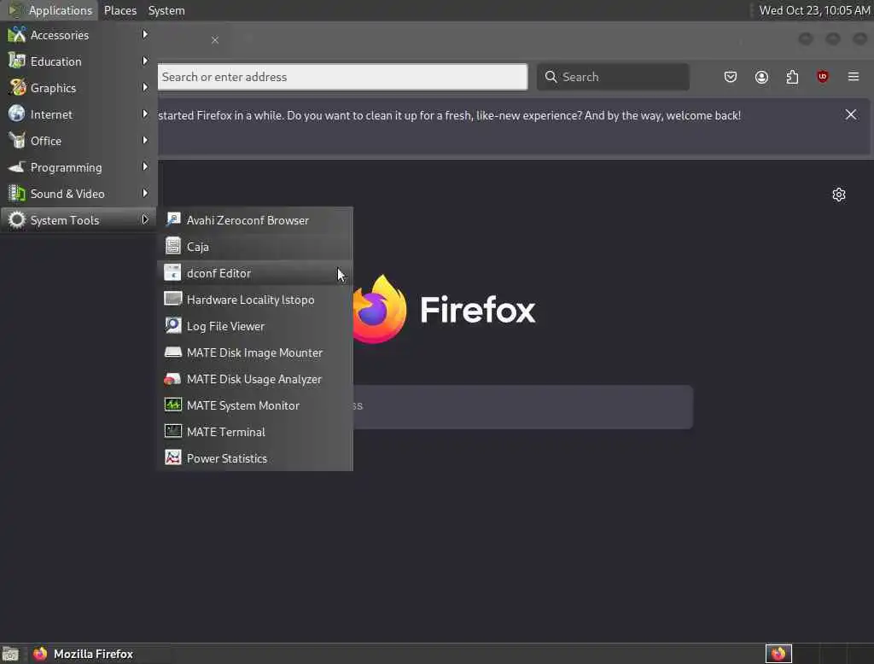Click the Hardware Locality lstopo icon
The width and height of the screenshot is (874, 664).
coord(172,299)
